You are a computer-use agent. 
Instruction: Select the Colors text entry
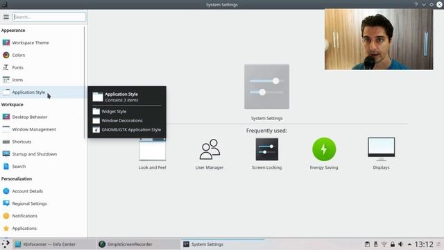pos(19,55)
